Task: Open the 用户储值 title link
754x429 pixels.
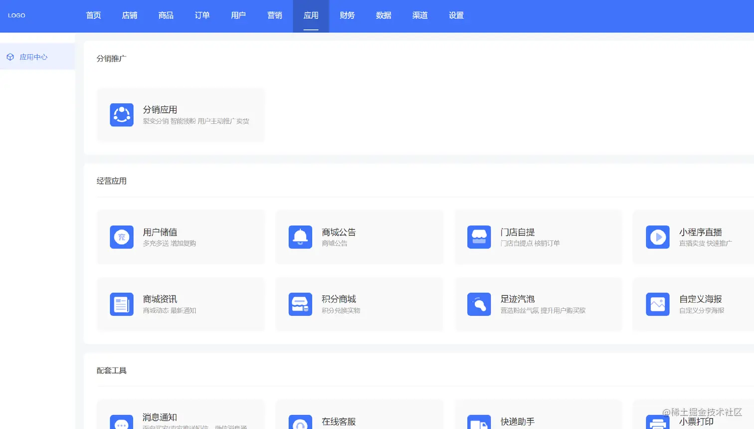Action: coord(160,232)
